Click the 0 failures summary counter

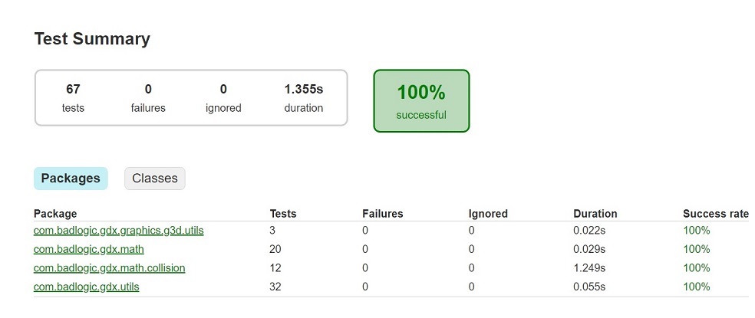[148, 97]
